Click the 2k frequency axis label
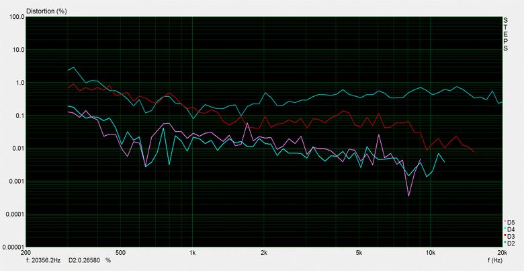The height and width of the screenshot is (271, 524). point(263,253)
